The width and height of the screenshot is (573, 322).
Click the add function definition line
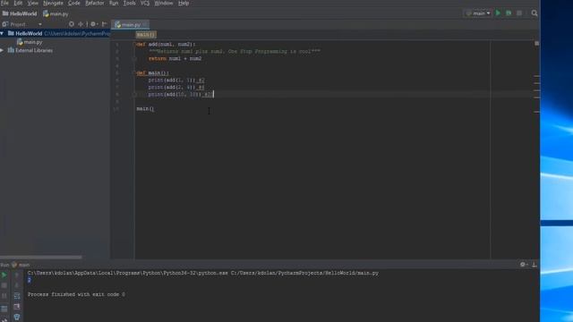(x=166, y=44)
